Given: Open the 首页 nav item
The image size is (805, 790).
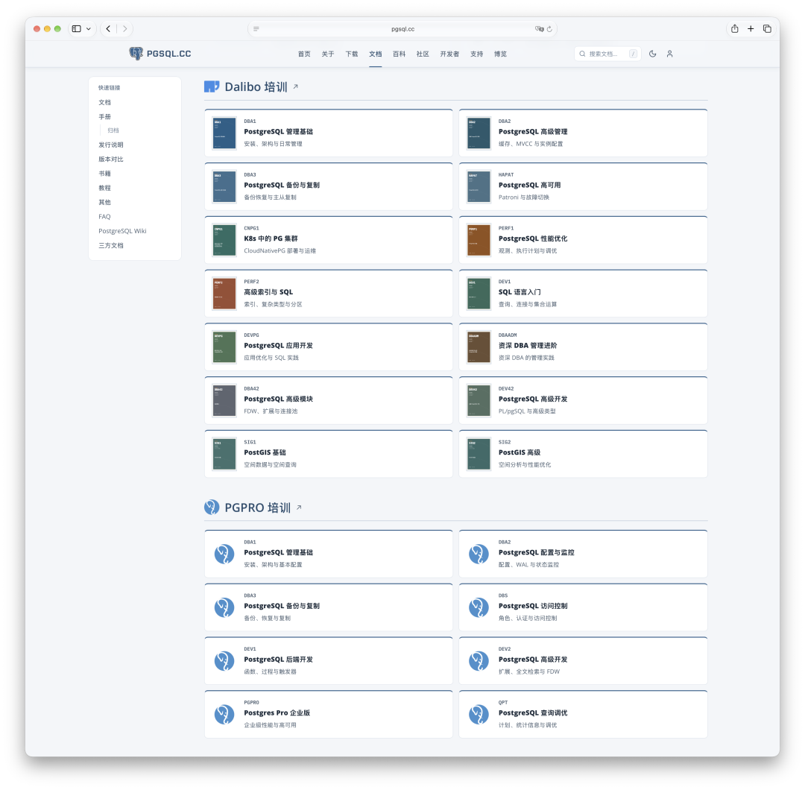Looking at the screenshot, I should [x=304, y=54].
